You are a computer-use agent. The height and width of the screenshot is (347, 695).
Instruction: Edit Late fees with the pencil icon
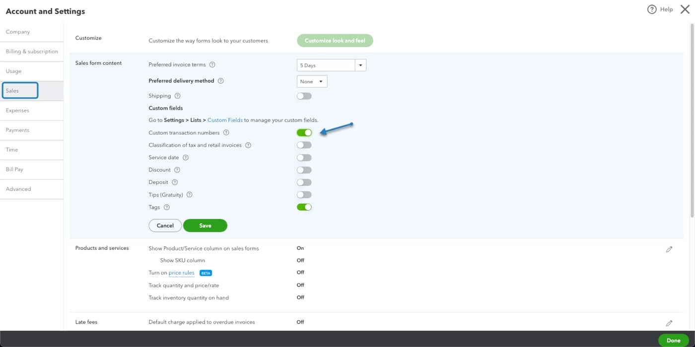(669, 323)
